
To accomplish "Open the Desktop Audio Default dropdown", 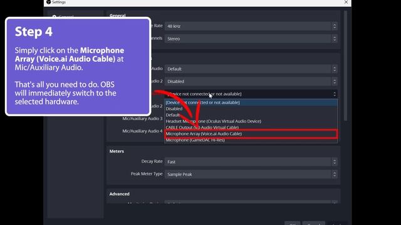I will click(x=251, y=69).
